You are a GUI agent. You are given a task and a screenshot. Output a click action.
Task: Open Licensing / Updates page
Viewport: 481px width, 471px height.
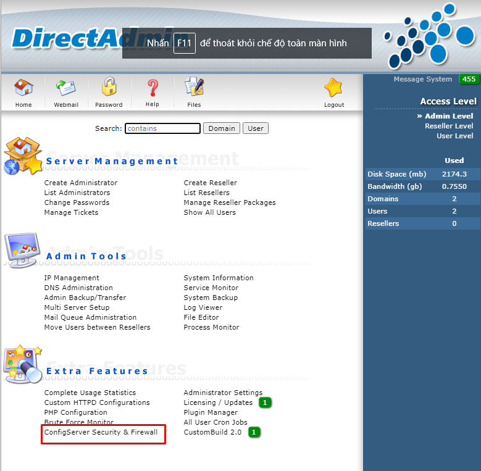218,402
